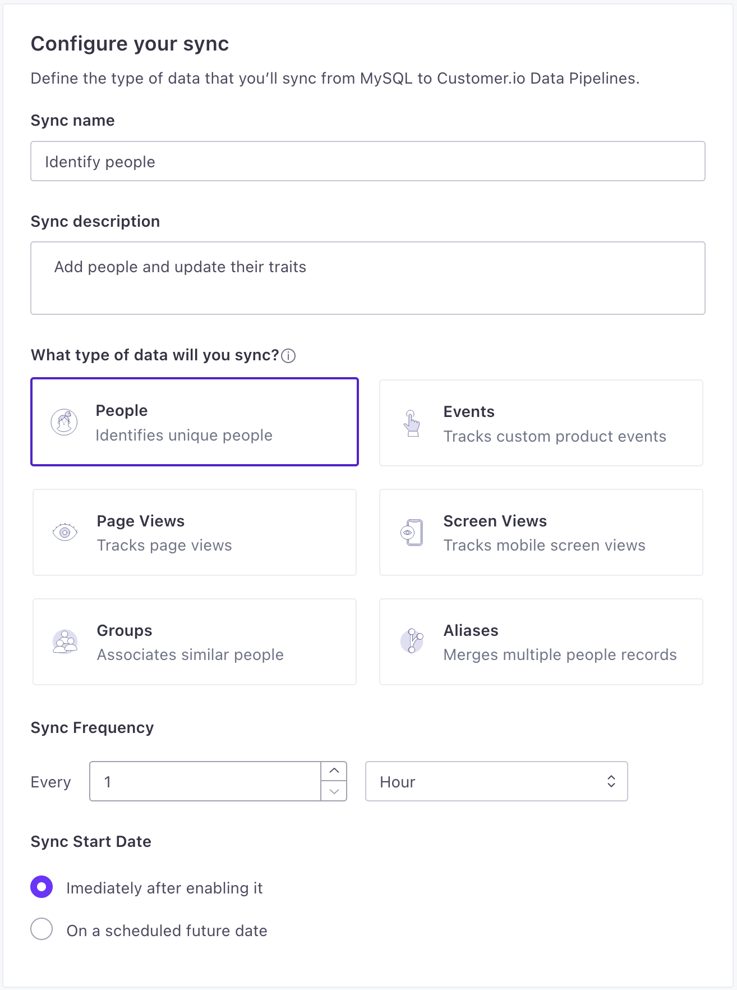
Task: Increase the sync frequency with up arrow
Action: point(334,771)
